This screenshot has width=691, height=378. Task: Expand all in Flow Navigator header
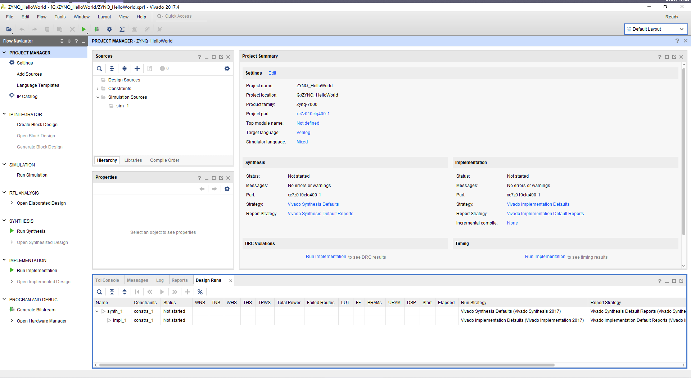[69, 41]
